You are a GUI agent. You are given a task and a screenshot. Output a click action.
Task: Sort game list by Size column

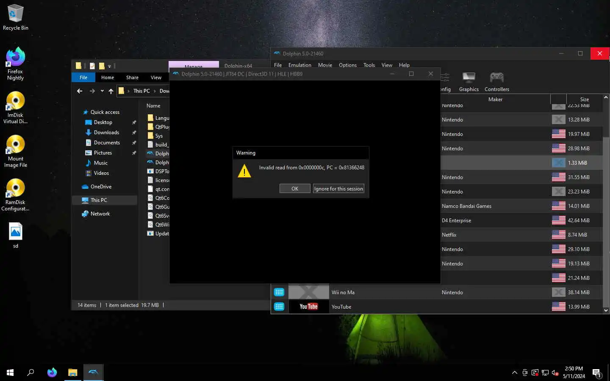[585, 99]
